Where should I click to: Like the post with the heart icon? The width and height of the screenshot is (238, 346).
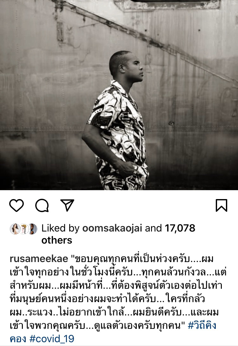(x=17, y=205)
